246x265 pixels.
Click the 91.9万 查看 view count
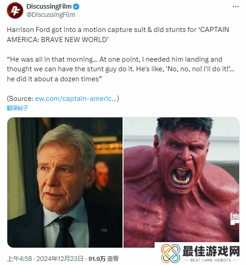[103, 259]
